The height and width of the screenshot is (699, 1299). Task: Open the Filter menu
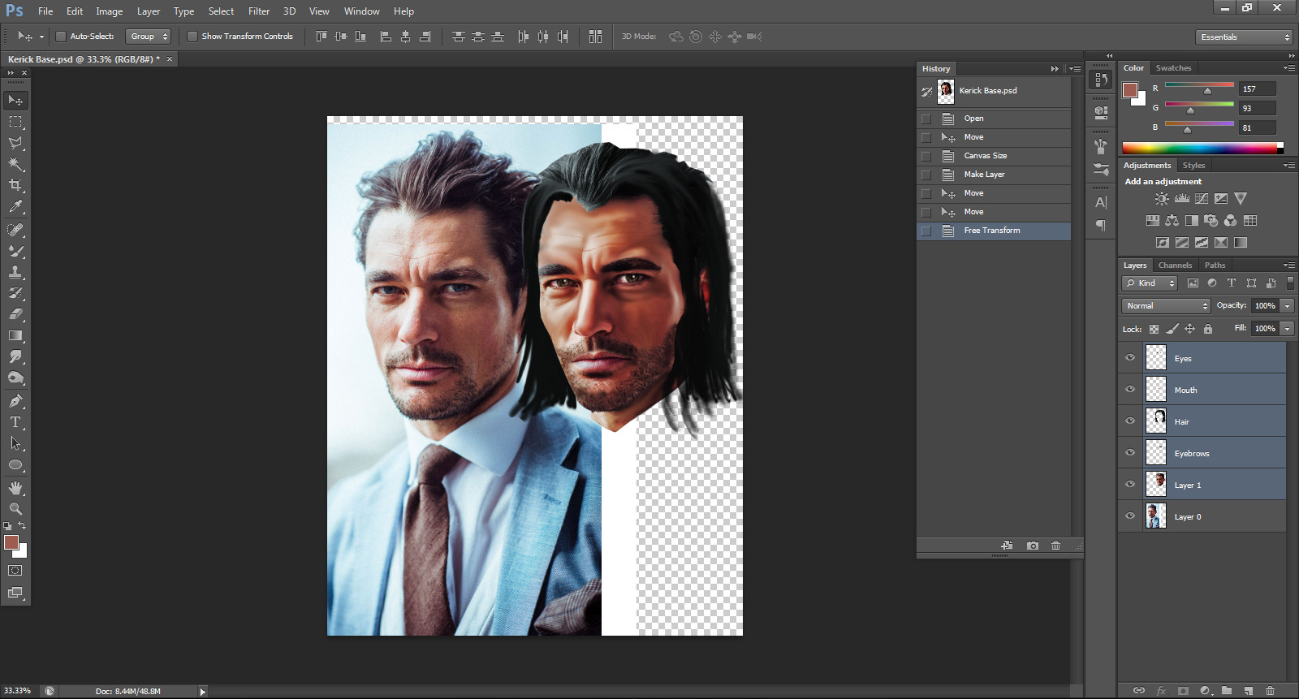[x=259, y=11]
